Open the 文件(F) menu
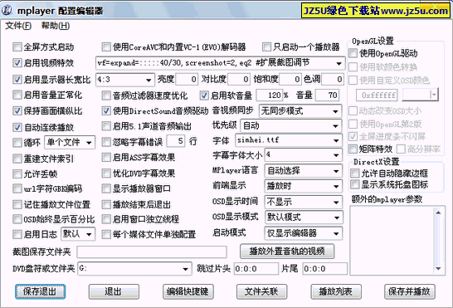The width and height of the screenshot is (453, 308). [x=18, y=26]
